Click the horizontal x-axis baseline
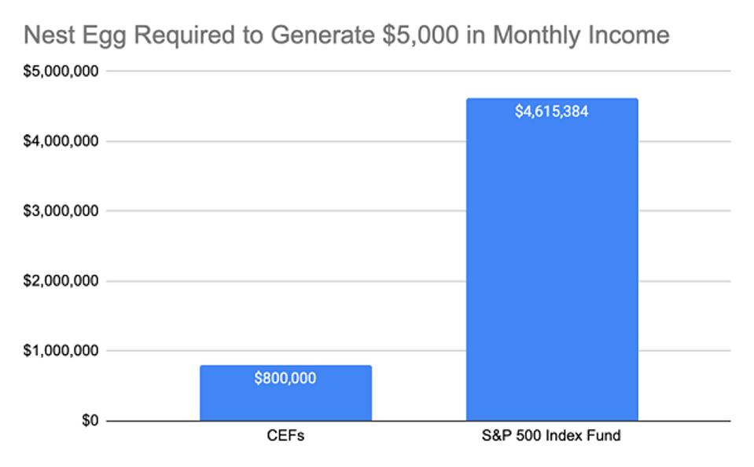 tap(418, 421)
